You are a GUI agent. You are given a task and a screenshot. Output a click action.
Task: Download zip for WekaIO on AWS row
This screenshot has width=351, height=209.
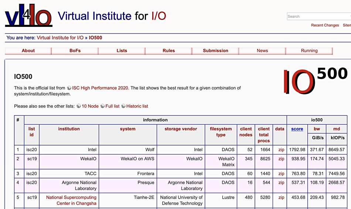pyautogui.click(x=281, y=159)
